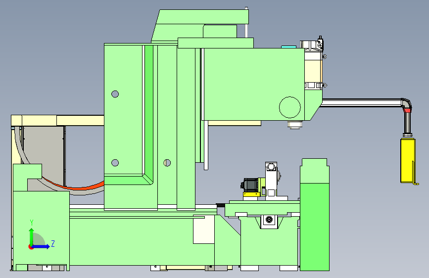Viewport: 429px width, 278px height.
Task: Select the tall green guard at table right
Action: [315, 215]
